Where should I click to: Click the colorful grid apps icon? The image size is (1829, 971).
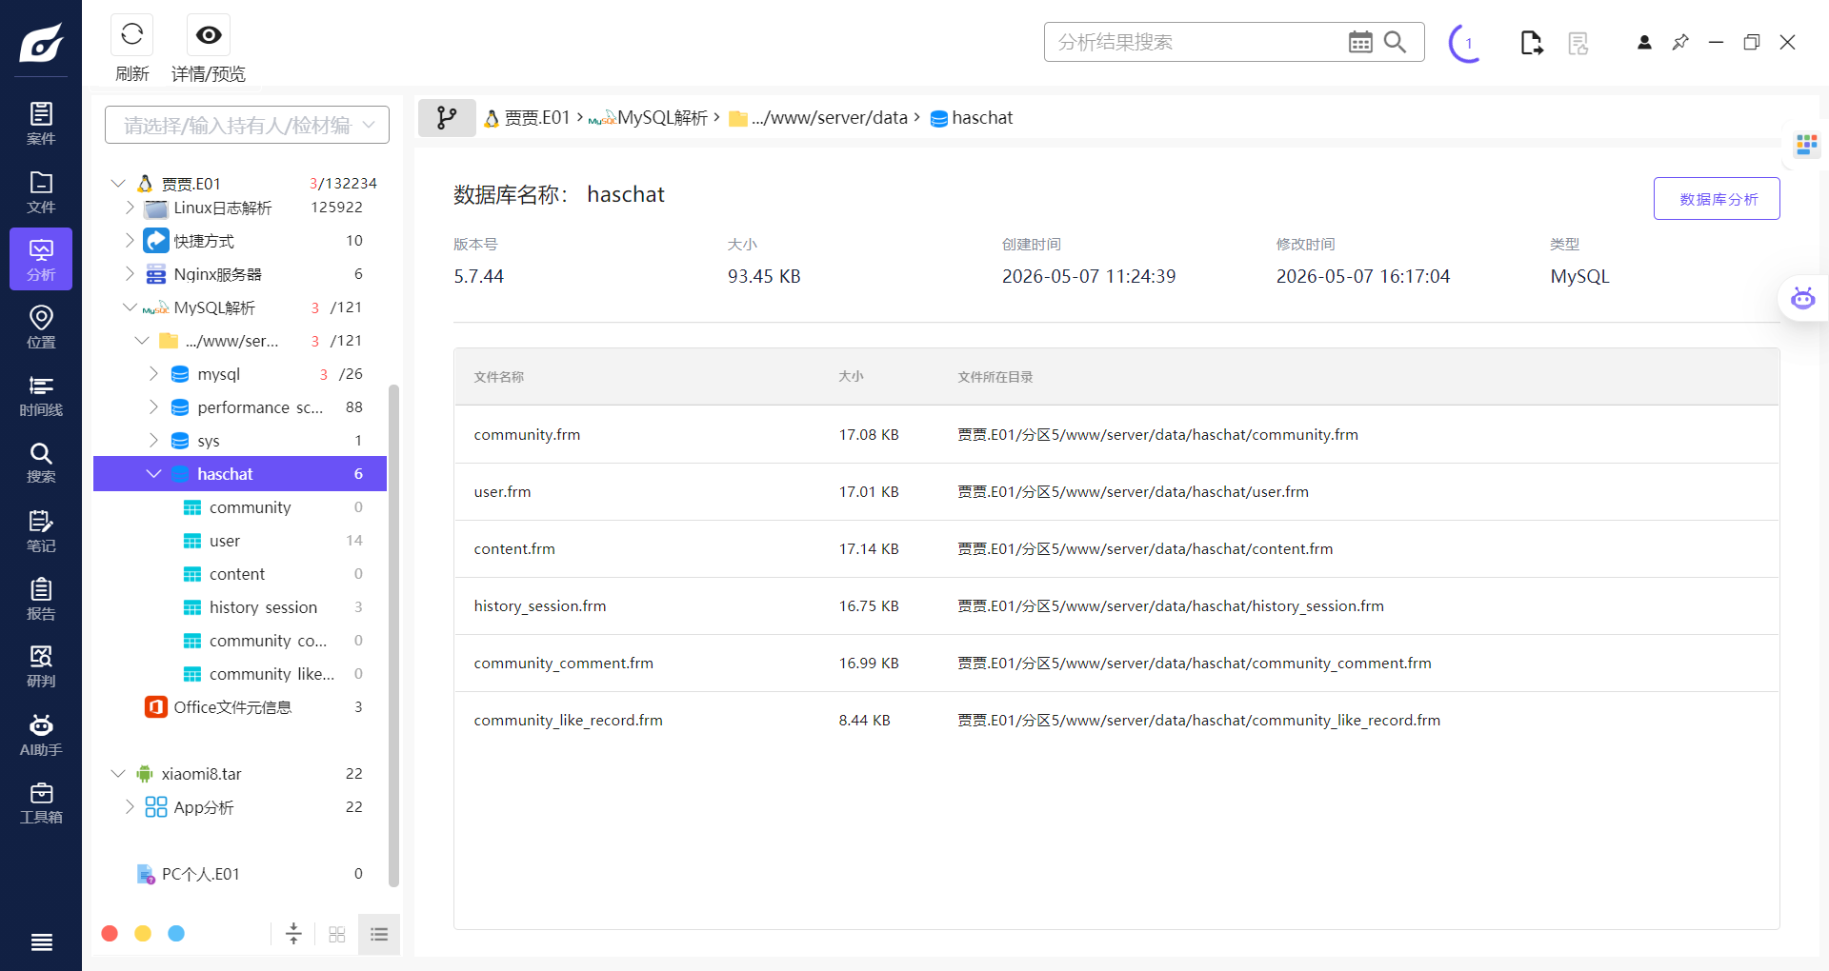point(1807,145)
